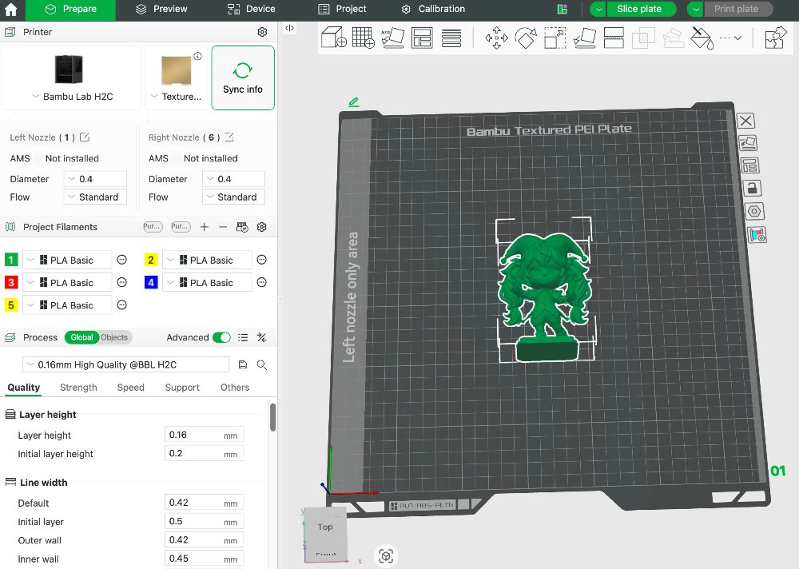This screenshot has height=569, width=799.
Task: Open filament 1 PLA Basic dropdown
Action: click(67, 260)
